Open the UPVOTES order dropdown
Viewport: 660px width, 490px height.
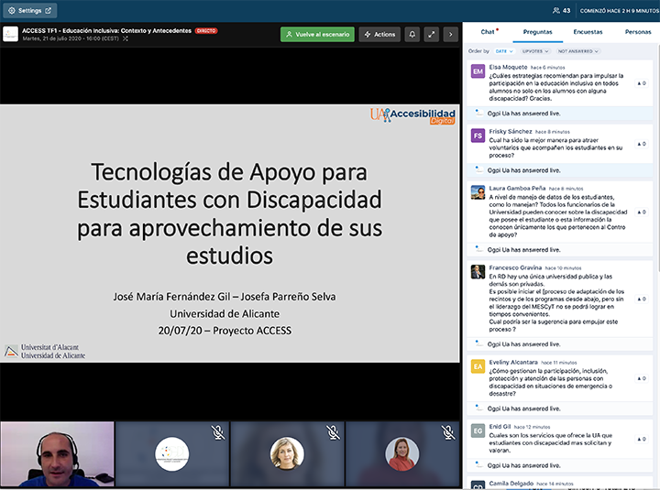click(535, 51)
